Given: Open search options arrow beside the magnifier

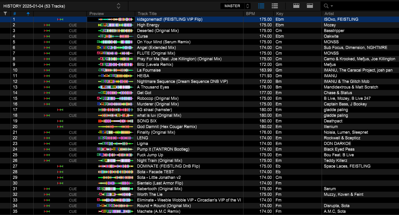Looking at the screenshot, I should pos(332,6).
